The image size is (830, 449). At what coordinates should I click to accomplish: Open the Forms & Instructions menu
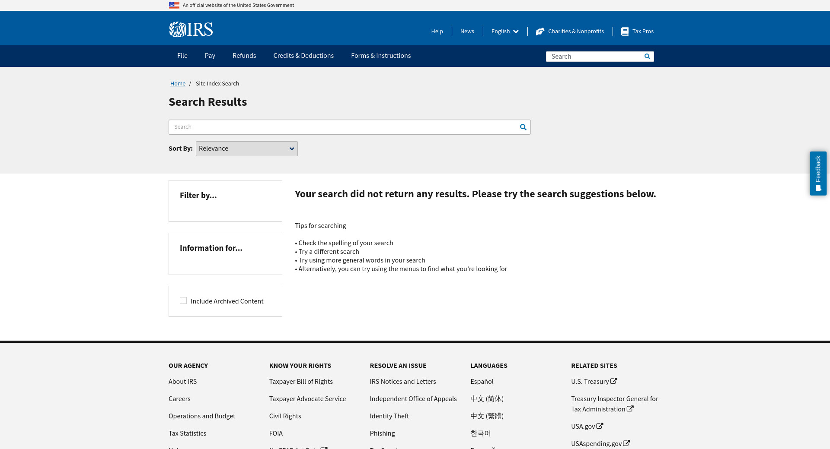(381, 56)
